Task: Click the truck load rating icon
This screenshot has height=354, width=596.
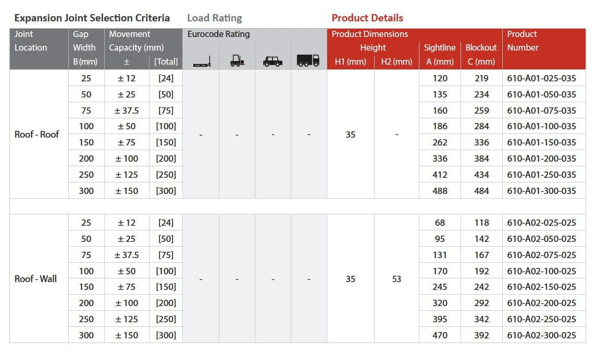Action: point(308,60)
